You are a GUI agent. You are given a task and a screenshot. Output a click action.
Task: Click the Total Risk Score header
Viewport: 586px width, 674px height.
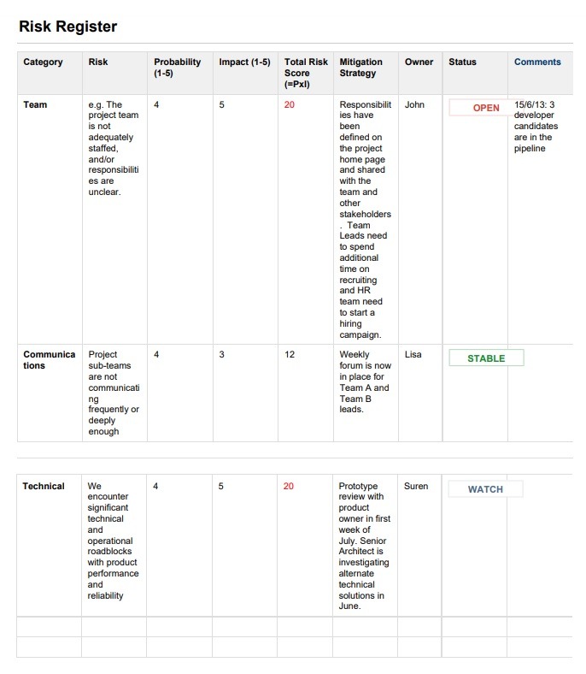point(306,73)
